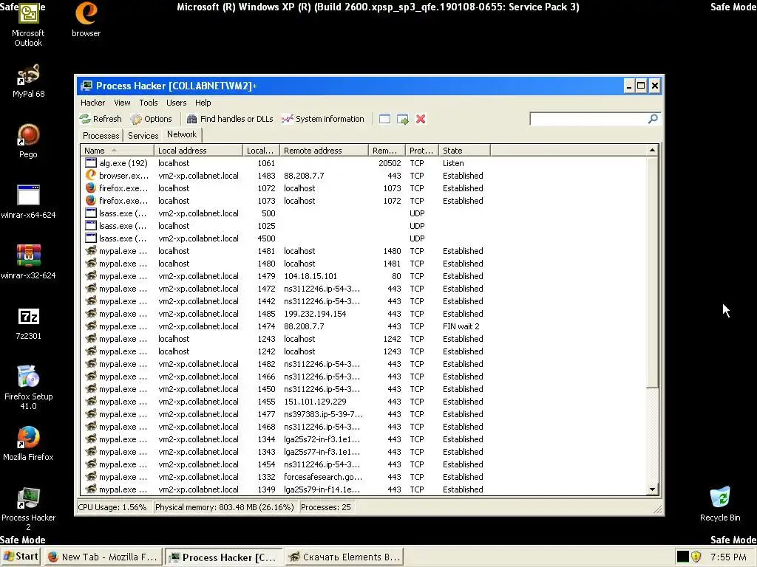Sort by the Remote address column header

[324, 151]
